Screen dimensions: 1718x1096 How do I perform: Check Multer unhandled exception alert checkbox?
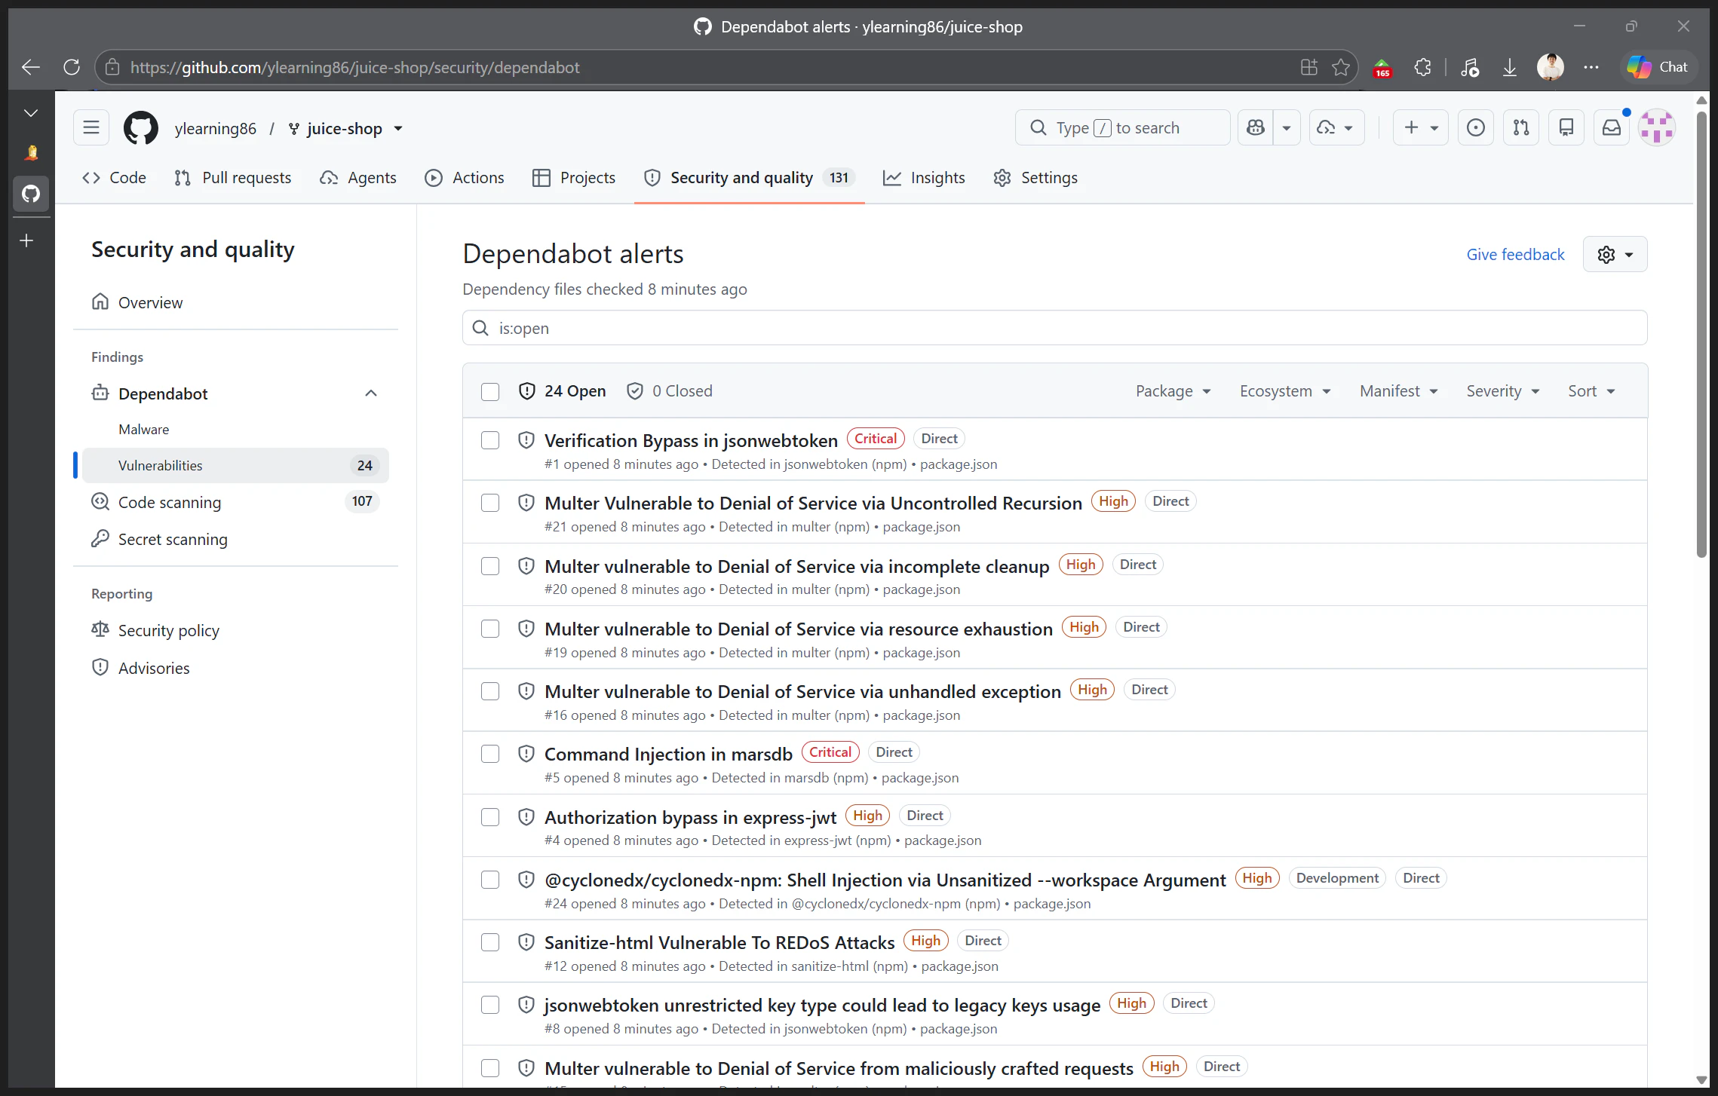[x=490, y=691]
